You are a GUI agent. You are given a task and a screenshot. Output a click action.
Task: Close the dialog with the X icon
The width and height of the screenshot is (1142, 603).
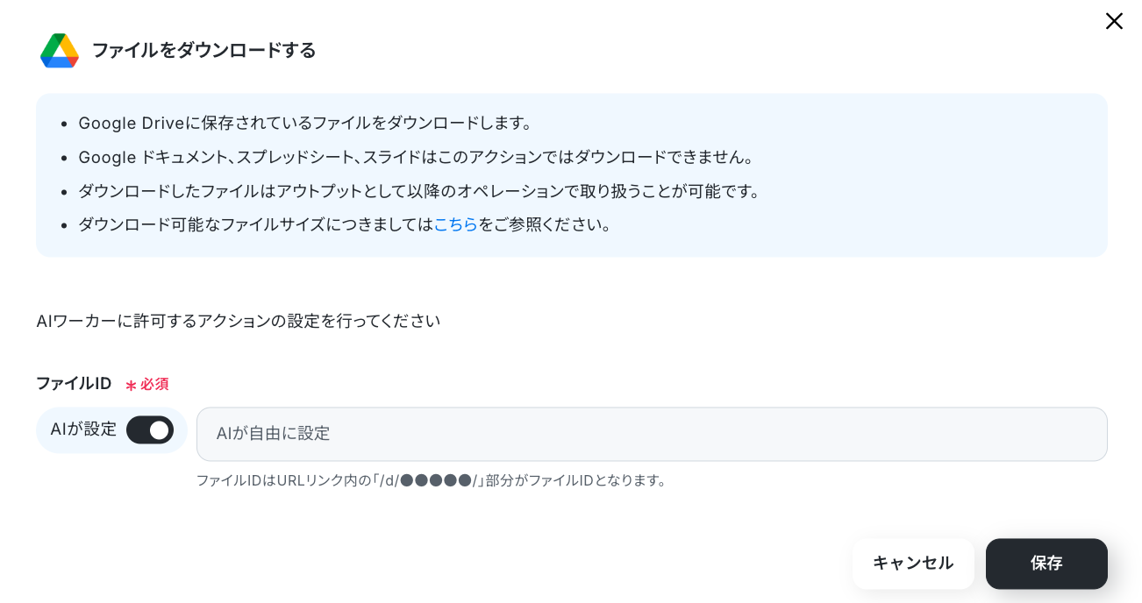1114,21
